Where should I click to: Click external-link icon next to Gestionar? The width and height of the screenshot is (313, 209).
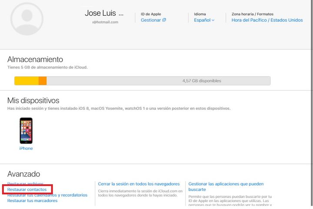click(164, 20)
